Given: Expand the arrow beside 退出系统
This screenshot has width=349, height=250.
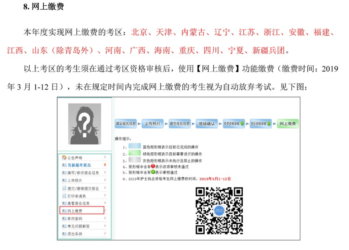Looking at the screenshot, I should 105,234.
